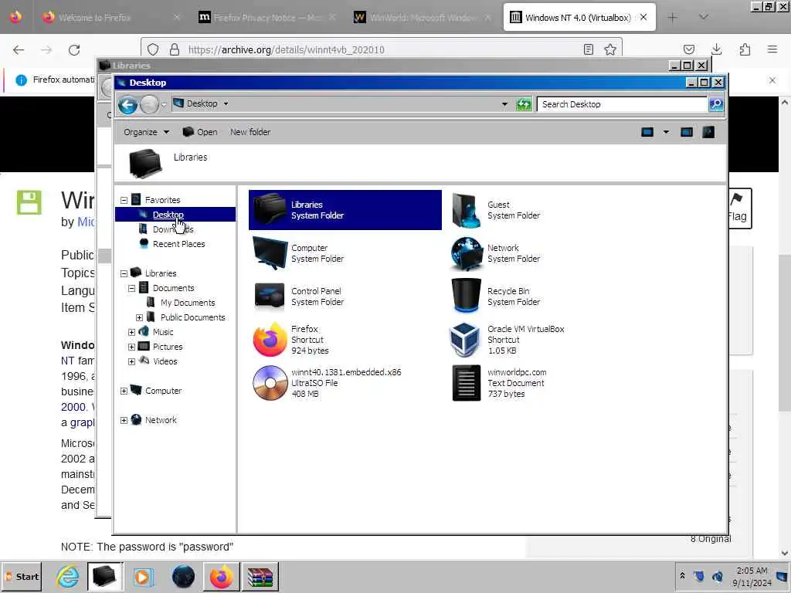Expand the Pictures library node

[131, 347]
